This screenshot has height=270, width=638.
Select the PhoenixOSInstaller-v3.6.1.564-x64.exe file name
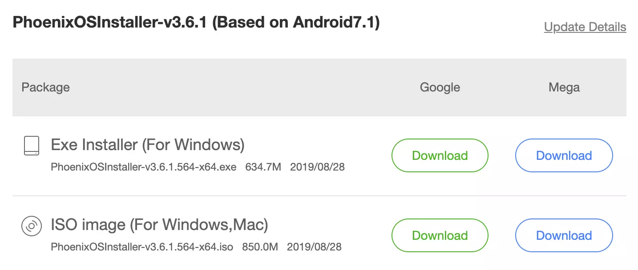click(142, 167)
